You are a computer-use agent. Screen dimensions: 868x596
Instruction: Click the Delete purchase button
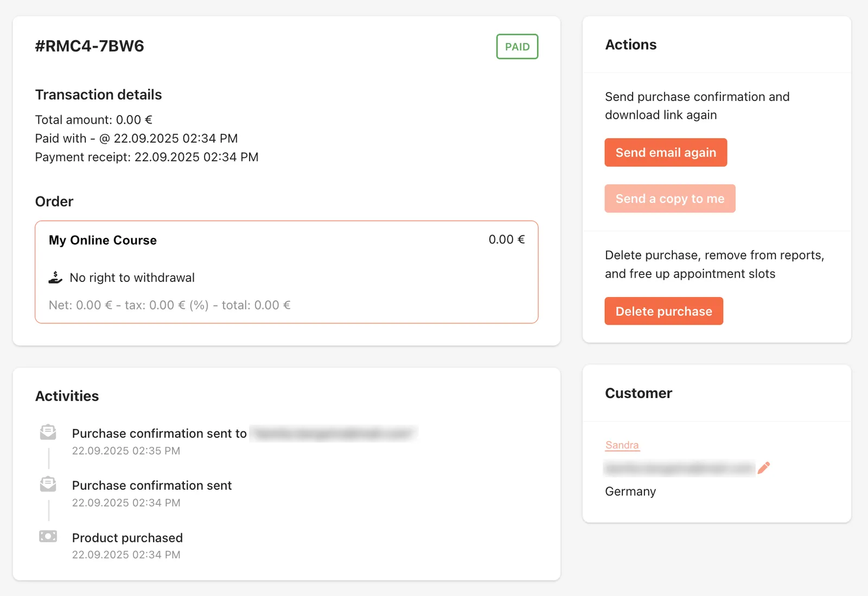coord(663,311)
